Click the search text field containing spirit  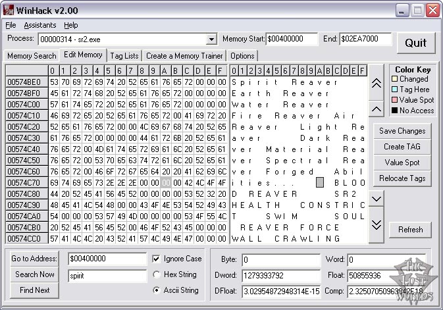click(107, 276)
